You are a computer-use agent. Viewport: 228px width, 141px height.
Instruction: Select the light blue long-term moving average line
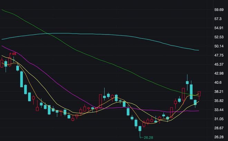(104, 34)
